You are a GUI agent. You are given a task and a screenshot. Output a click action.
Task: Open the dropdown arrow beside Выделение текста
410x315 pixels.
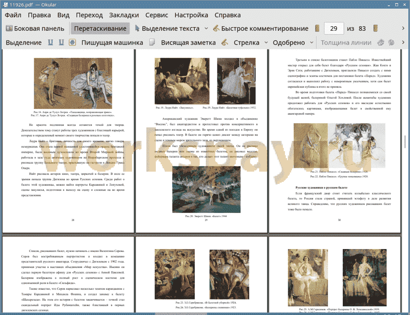206,29
